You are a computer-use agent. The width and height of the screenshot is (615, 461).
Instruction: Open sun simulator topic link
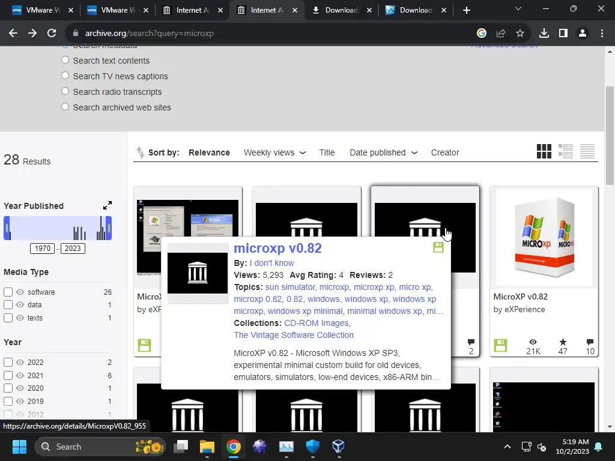[x=291, y=287]
